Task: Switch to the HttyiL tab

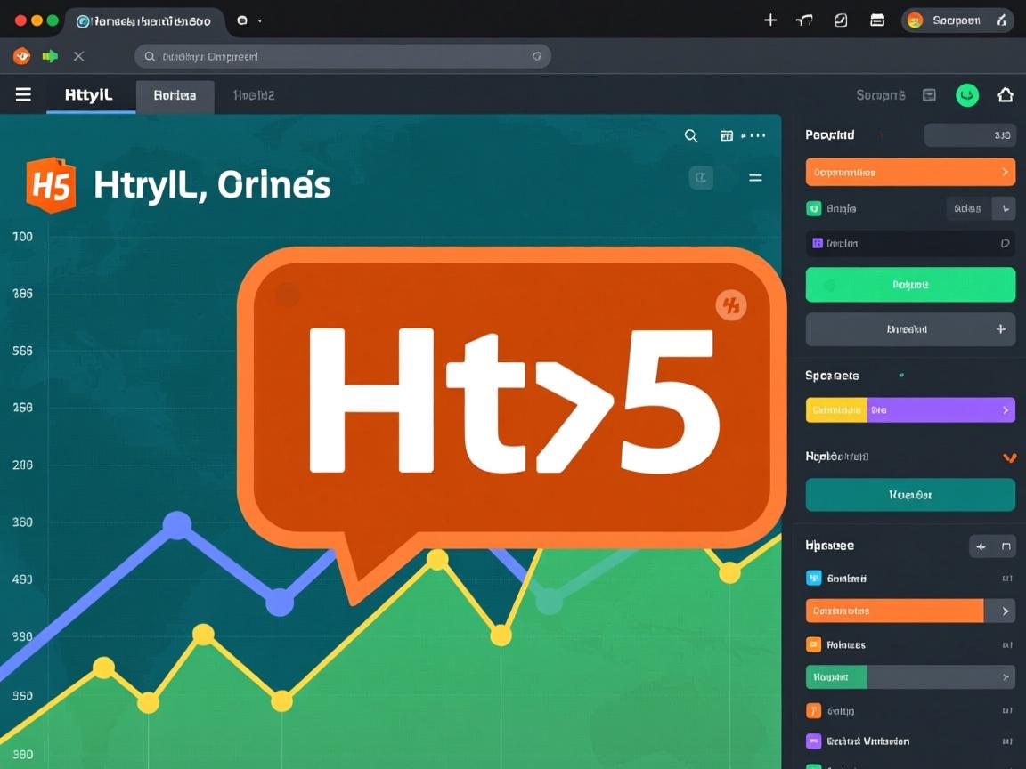Action: 90,94
